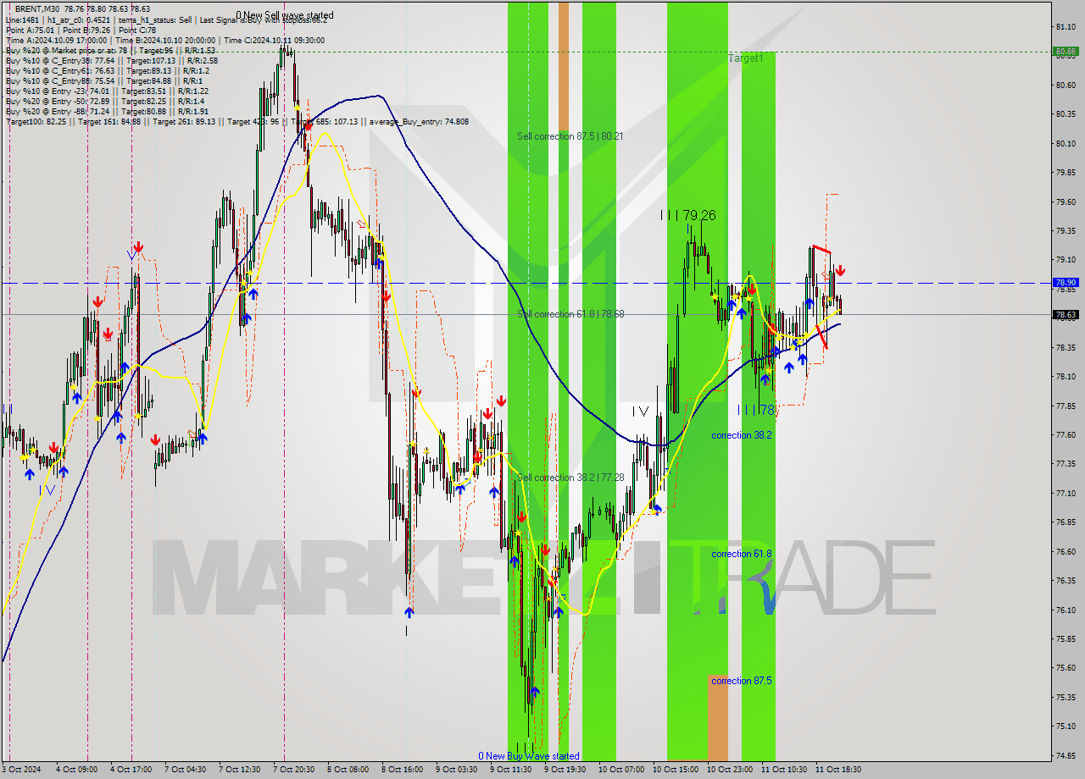Click the 77.85 price axis value
The width and height of the screenshot is (1085, 779).
(x=1066, y=406)
